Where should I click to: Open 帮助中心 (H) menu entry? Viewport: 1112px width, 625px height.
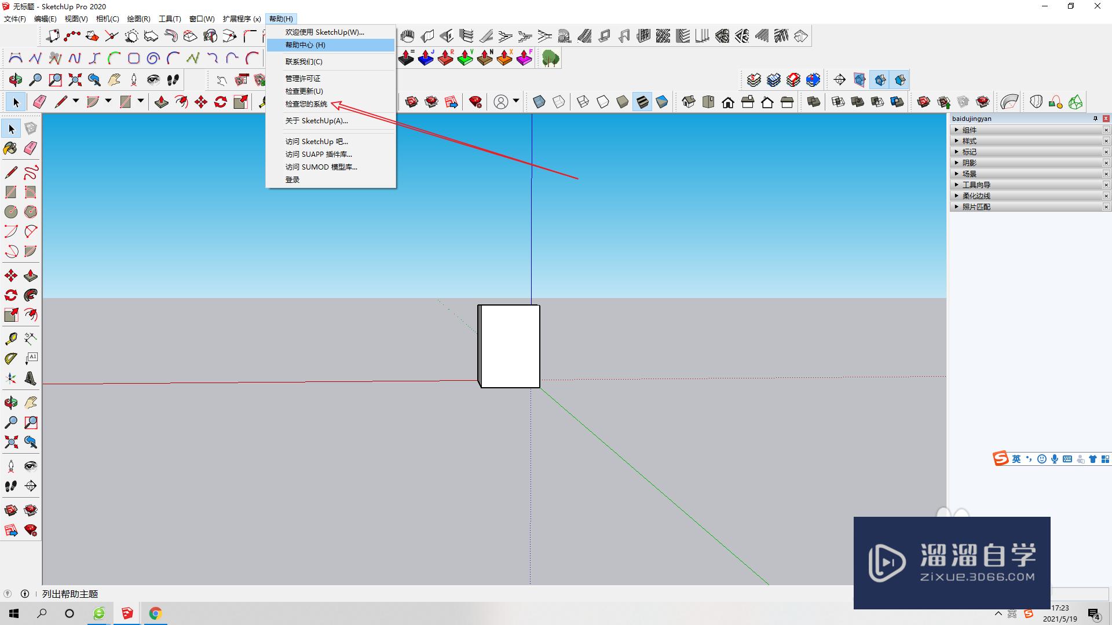tap(331, 45)
